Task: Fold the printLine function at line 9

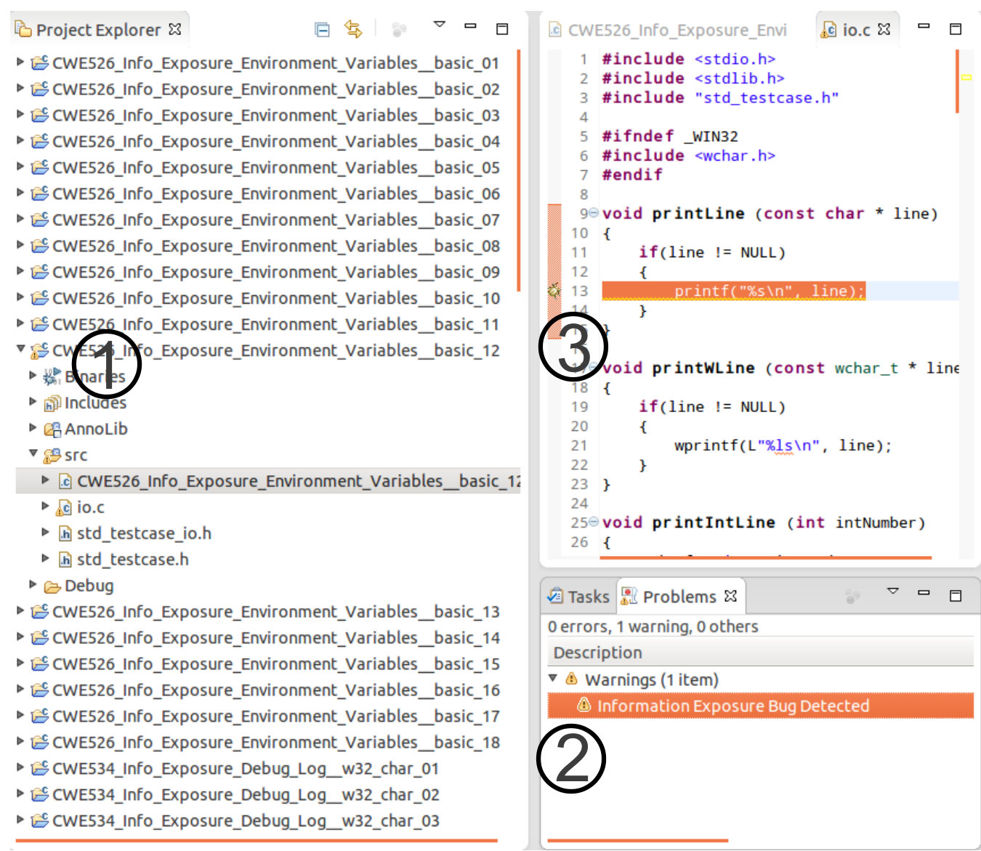Action: tap(594, 213)
